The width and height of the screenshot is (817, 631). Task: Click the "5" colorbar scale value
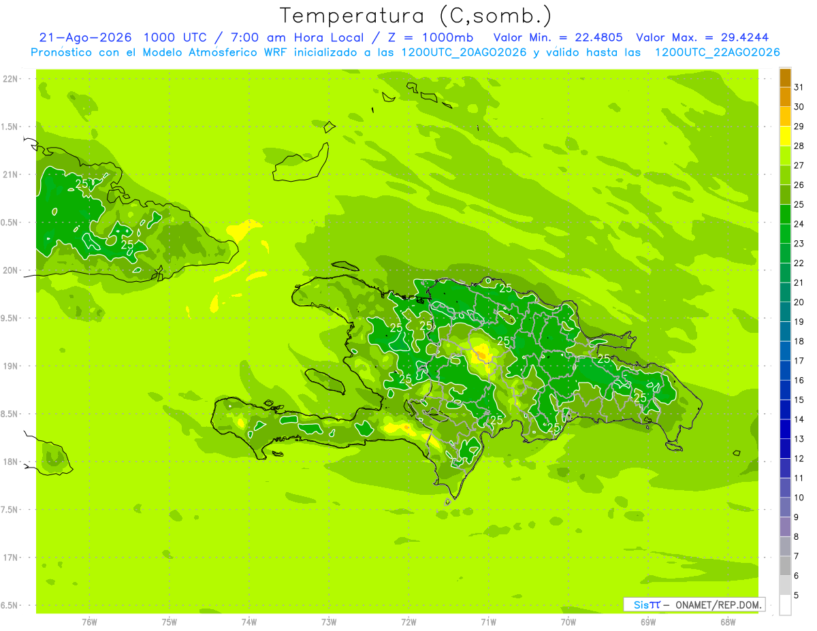[x=797, y=596]
